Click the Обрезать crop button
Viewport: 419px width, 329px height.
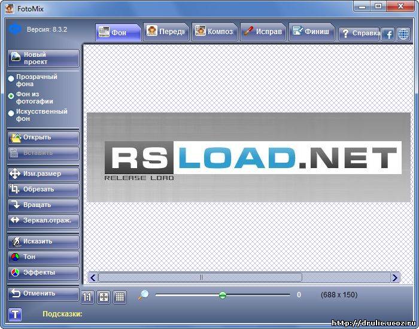coord(44,190)
